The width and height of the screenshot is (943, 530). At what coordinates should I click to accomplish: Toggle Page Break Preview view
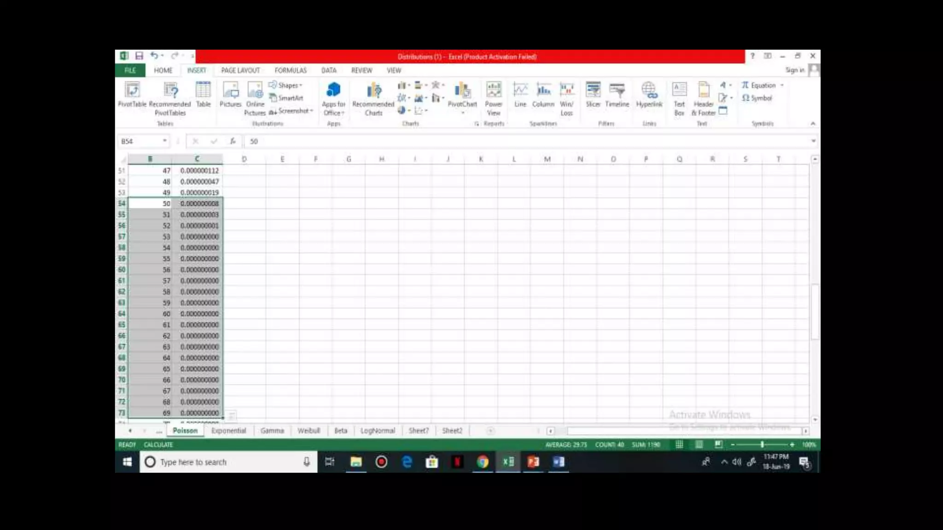(x=718, y=444)
